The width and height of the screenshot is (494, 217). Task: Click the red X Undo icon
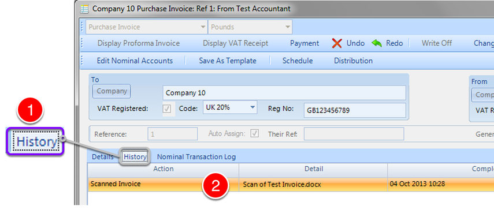(x=337, y=43)
